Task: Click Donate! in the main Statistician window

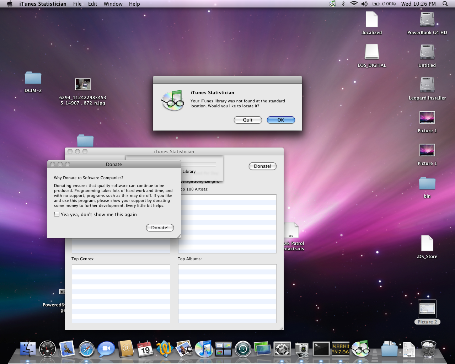Action: tap(263, 166)
